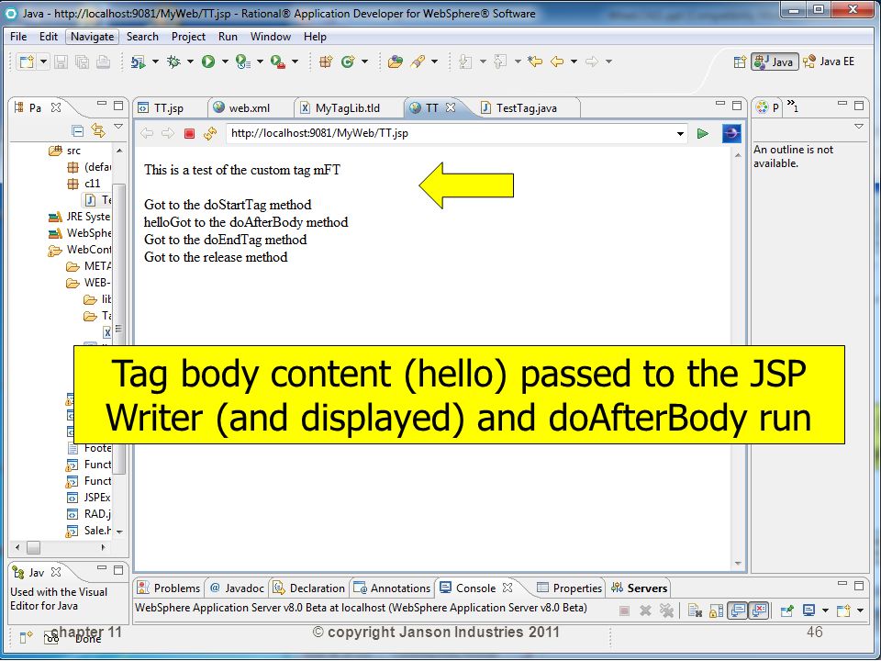Screen dimensions: 881x661
Task: Switch to the Java perspective
Action: coord(775,62)
